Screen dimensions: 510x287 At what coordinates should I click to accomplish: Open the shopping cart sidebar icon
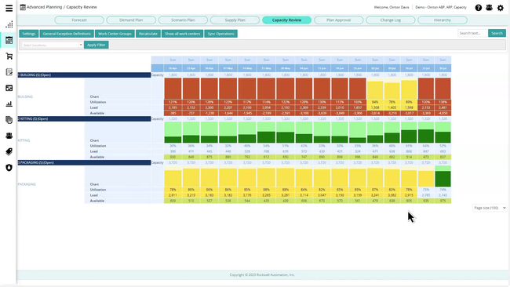click(x=9, y=56)
